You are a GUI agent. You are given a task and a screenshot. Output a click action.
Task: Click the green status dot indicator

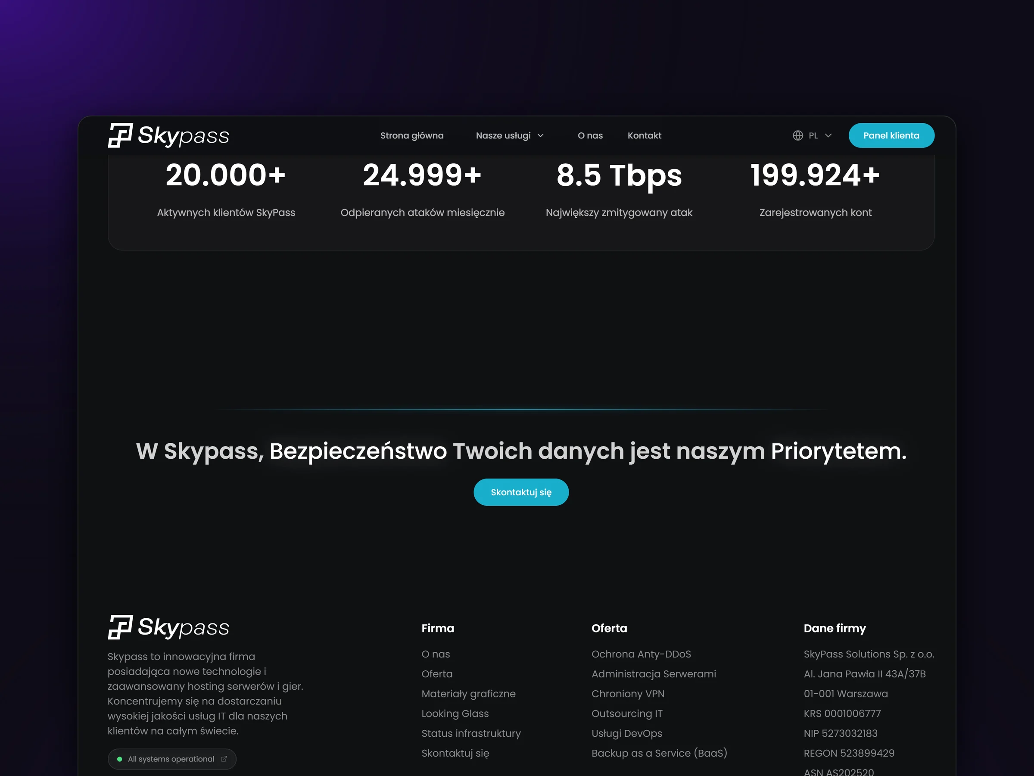click(120, 759)
